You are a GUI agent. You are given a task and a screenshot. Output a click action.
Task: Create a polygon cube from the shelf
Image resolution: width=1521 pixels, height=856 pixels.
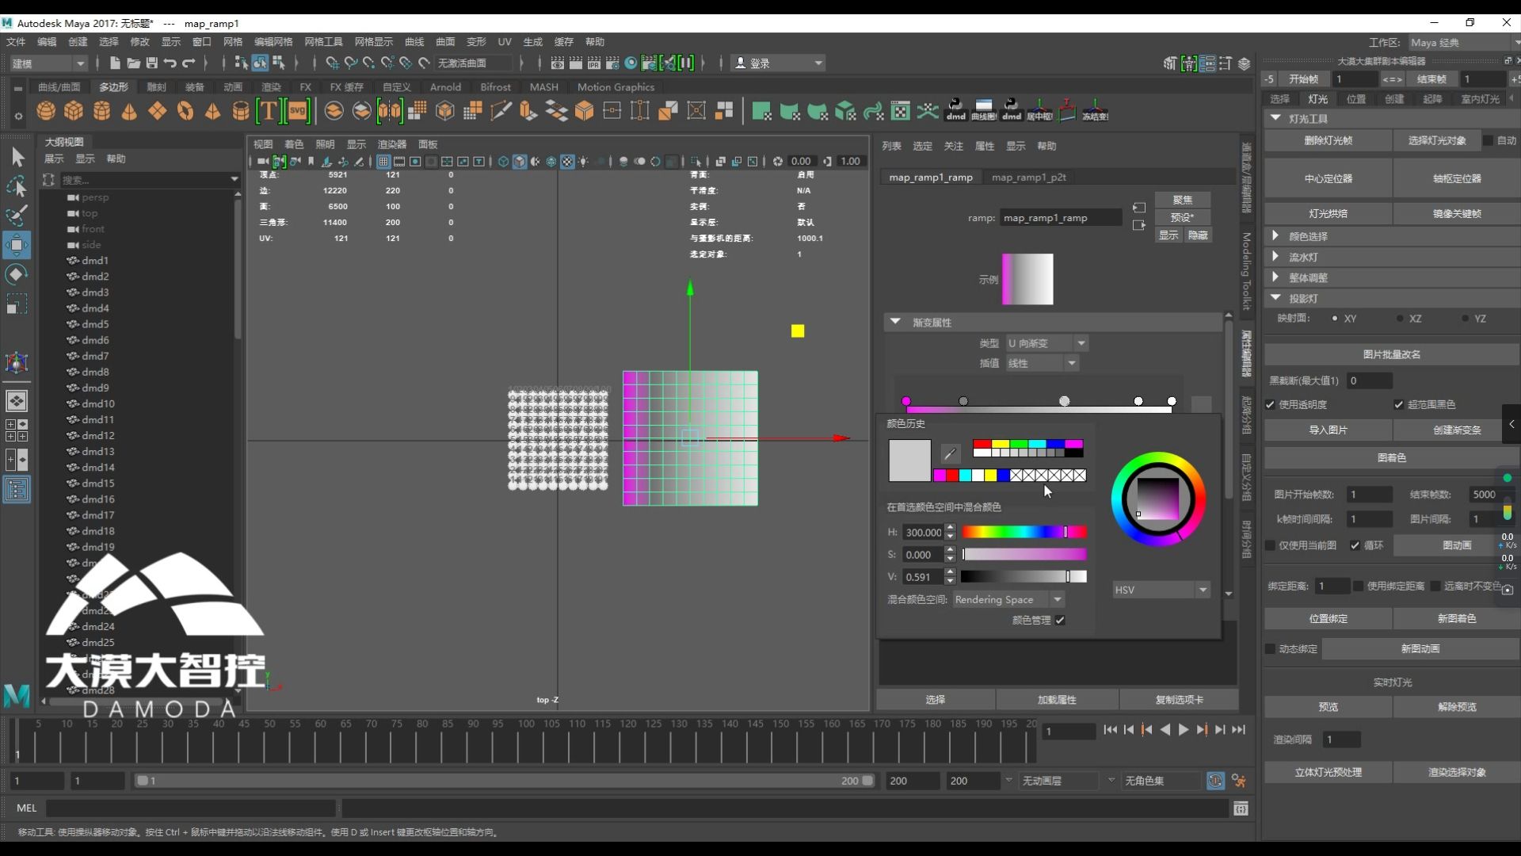click(74, 111)
